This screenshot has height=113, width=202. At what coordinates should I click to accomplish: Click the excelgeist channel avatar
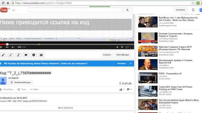pyautogui.click(x=3, y=81)
